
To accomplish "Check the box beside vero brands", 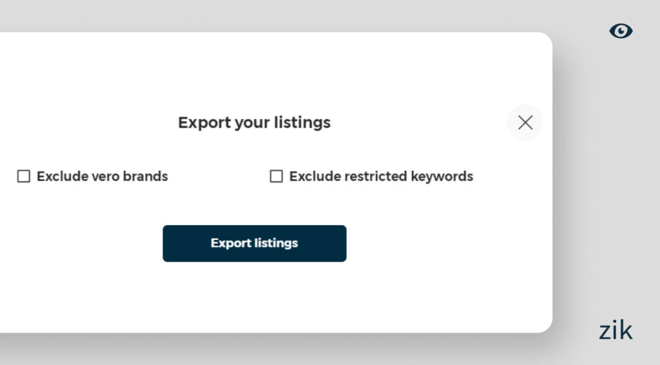I will (24, 176).
